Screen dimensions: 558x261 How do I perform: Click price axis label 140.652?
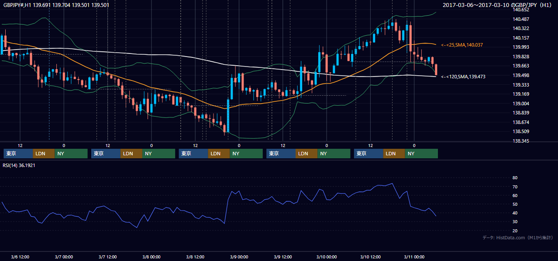[521, 10]
